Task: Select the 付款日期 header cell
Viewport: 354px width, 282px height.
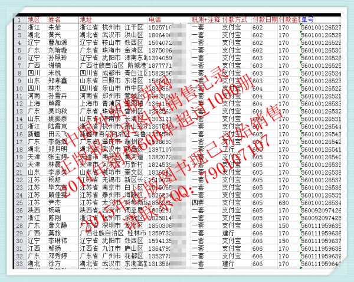Action: coord(261,19)
